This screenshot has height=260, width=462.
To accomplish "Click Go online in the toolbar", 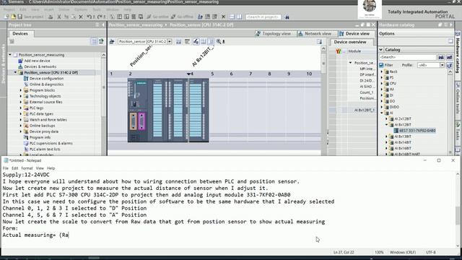I will tap(157, 17).
